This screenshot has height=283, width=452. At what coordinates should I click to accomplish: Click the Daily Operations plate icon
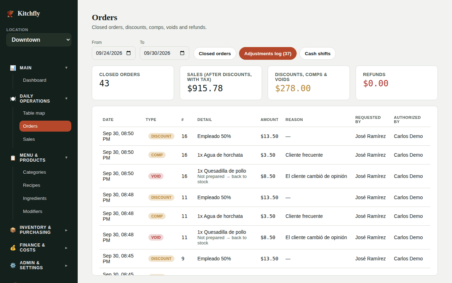click(x=13, y=99)
